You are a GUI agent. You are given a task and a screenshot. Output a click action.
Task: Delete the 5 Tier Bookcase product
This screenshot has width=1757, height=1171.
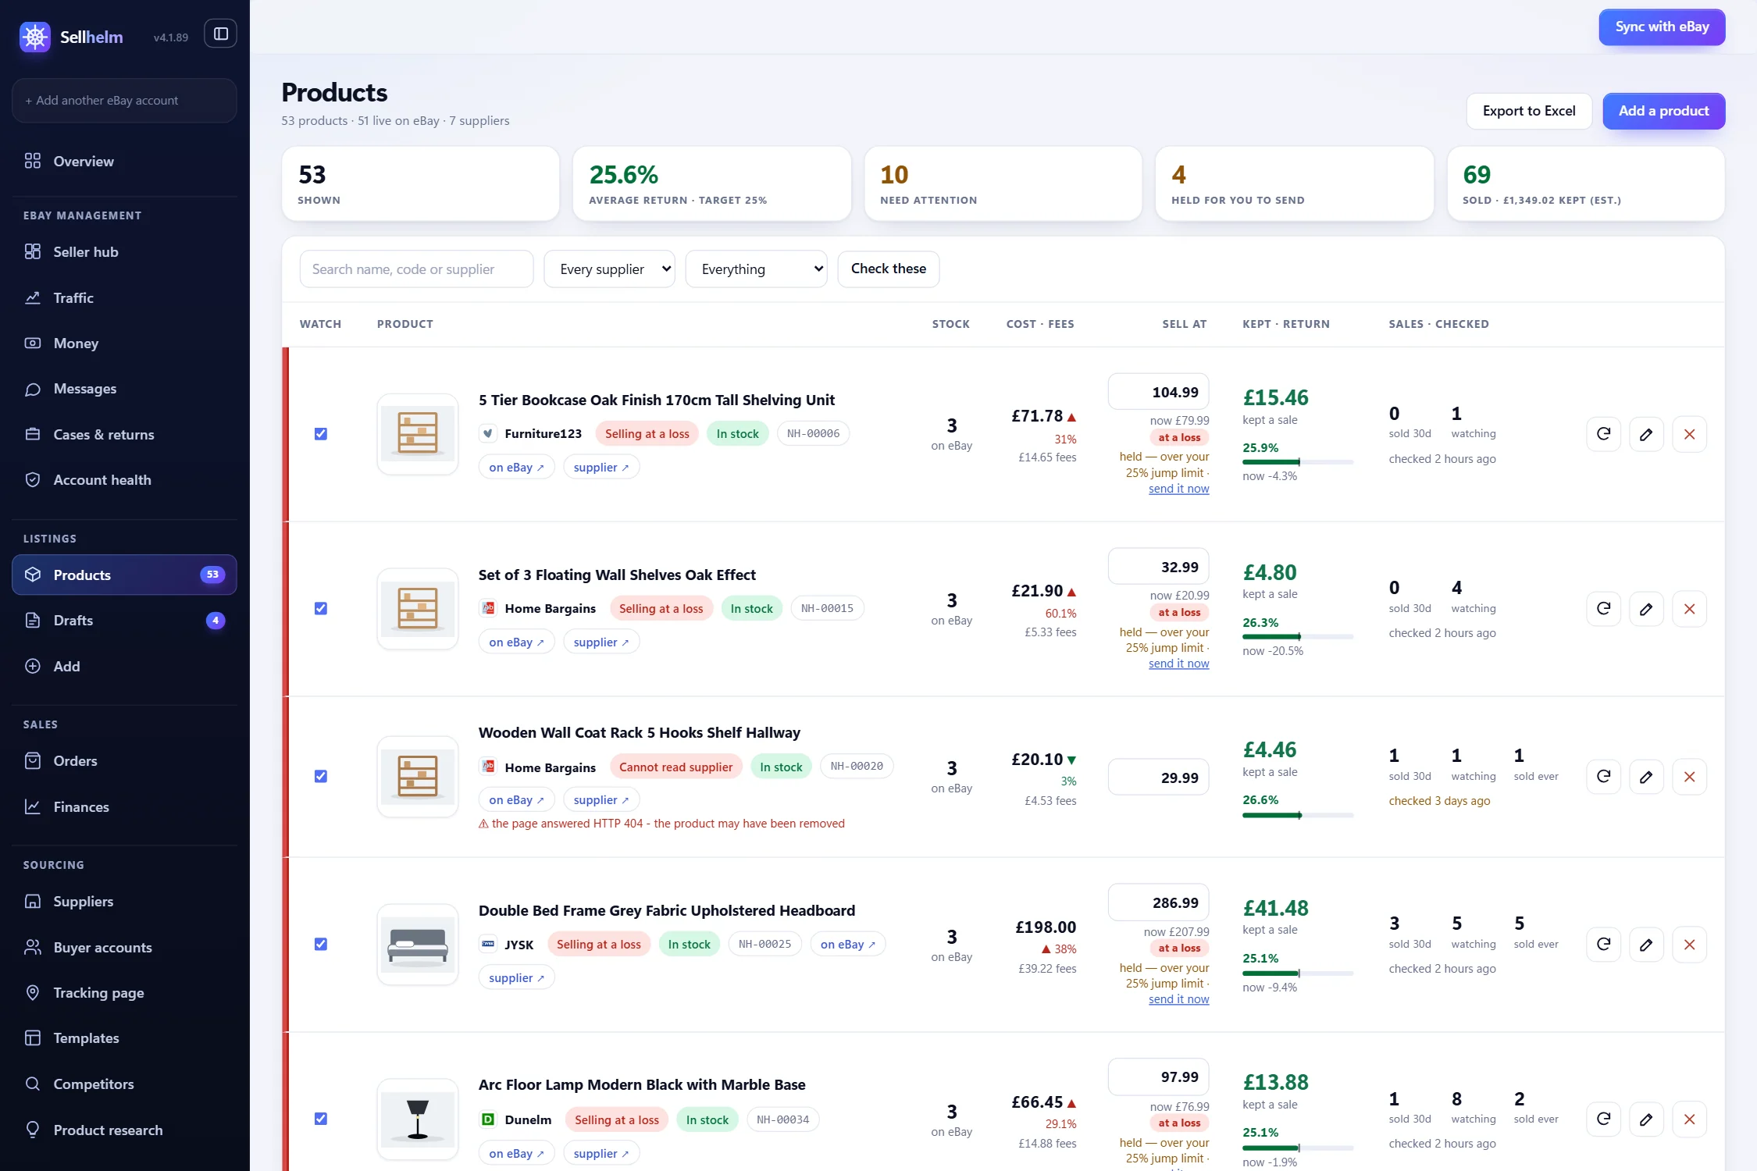1689,434
